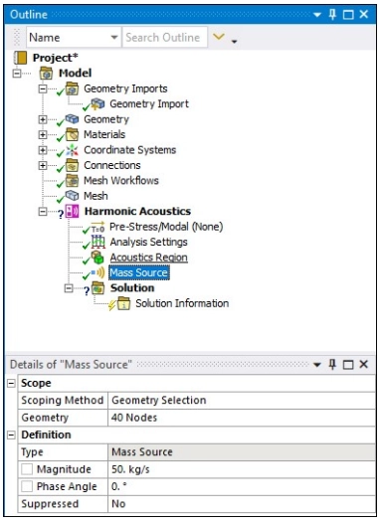
Task: Expand the Coordinate Systems node
Action: [x=43, y=150]
